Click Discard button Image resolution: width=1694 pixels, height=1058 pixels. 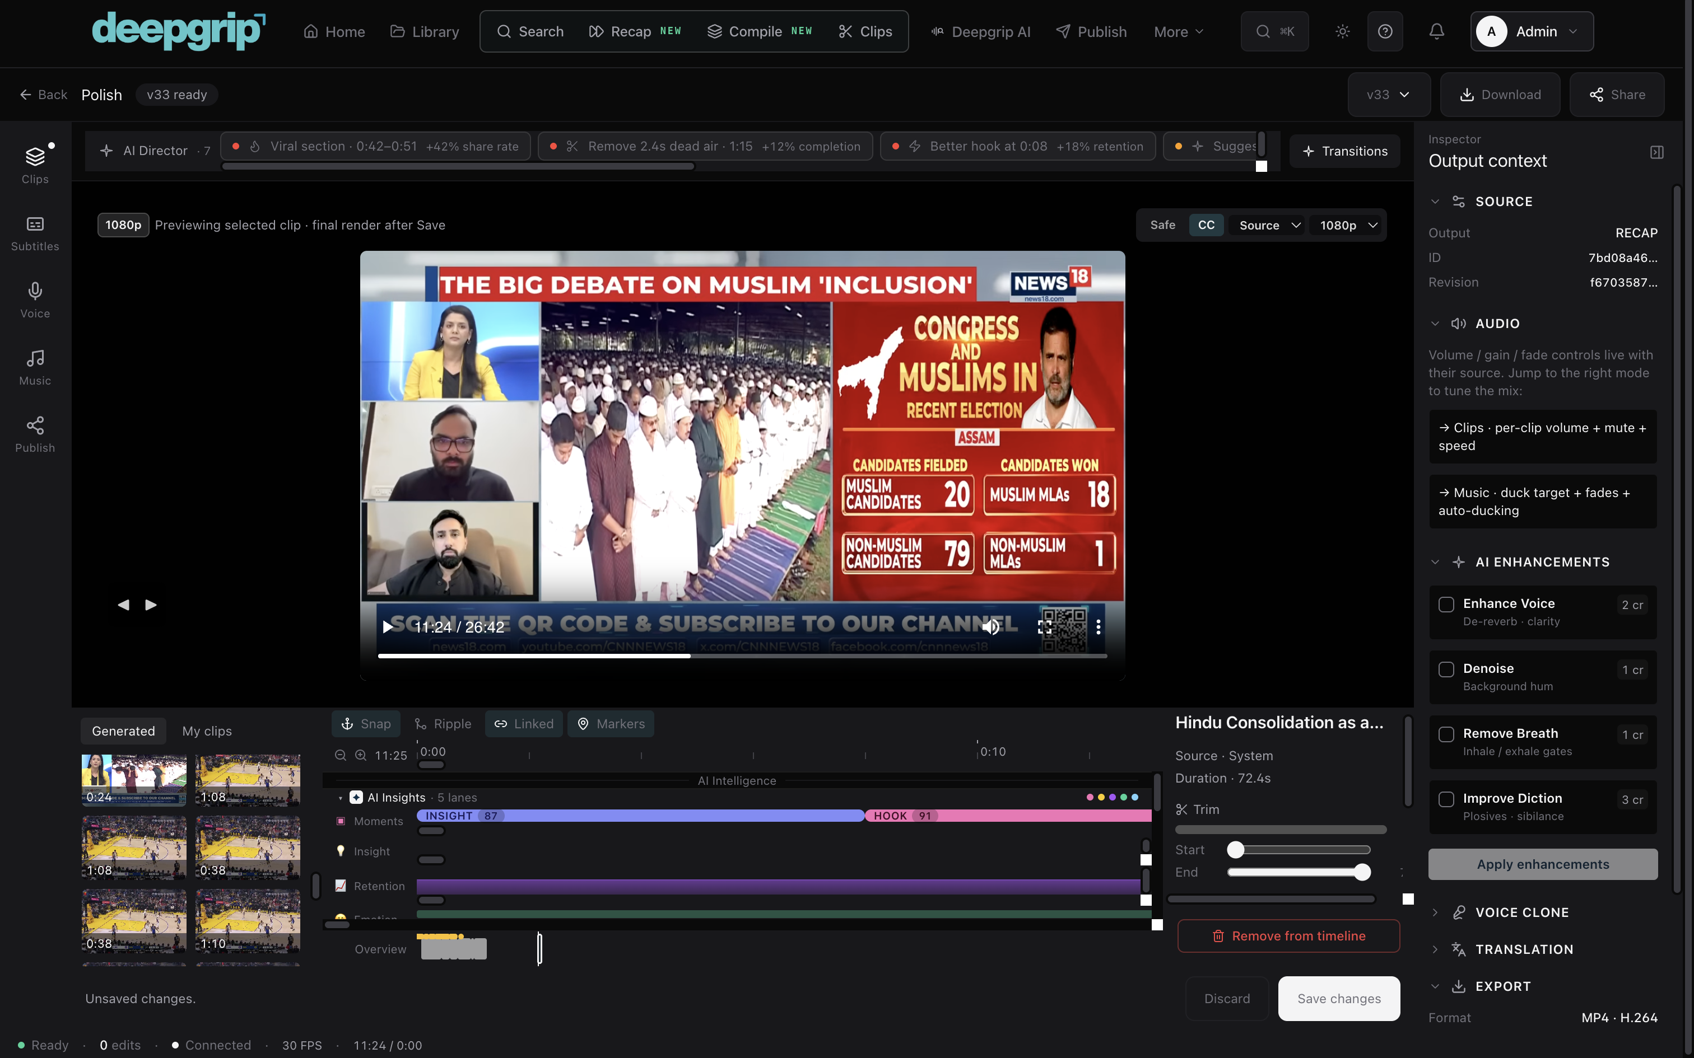pyautogui.click(x=1226, y=999)
